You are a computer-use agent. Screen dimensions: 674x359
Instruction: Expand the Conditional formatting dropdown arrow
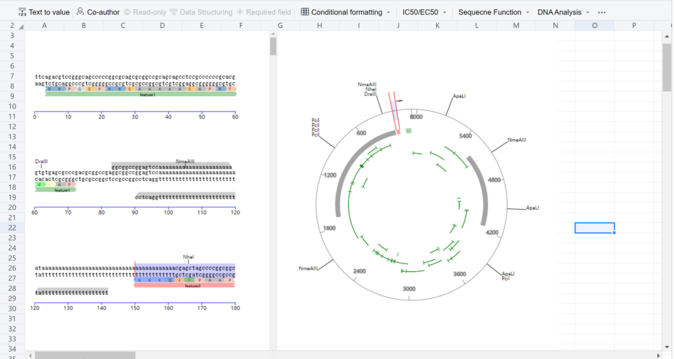[389, 12]
